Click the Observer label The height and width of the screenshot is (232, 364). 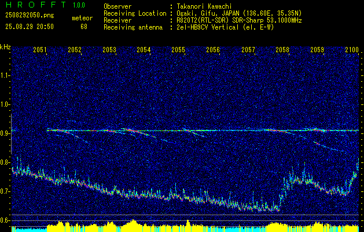pos(117,6)
